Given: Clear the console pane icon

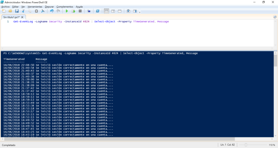Looking at the screenshot, I should (43, 11).
